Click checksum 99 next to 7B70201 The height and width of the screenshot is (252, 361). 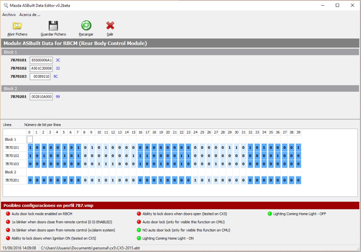click(x=58, y=97)
